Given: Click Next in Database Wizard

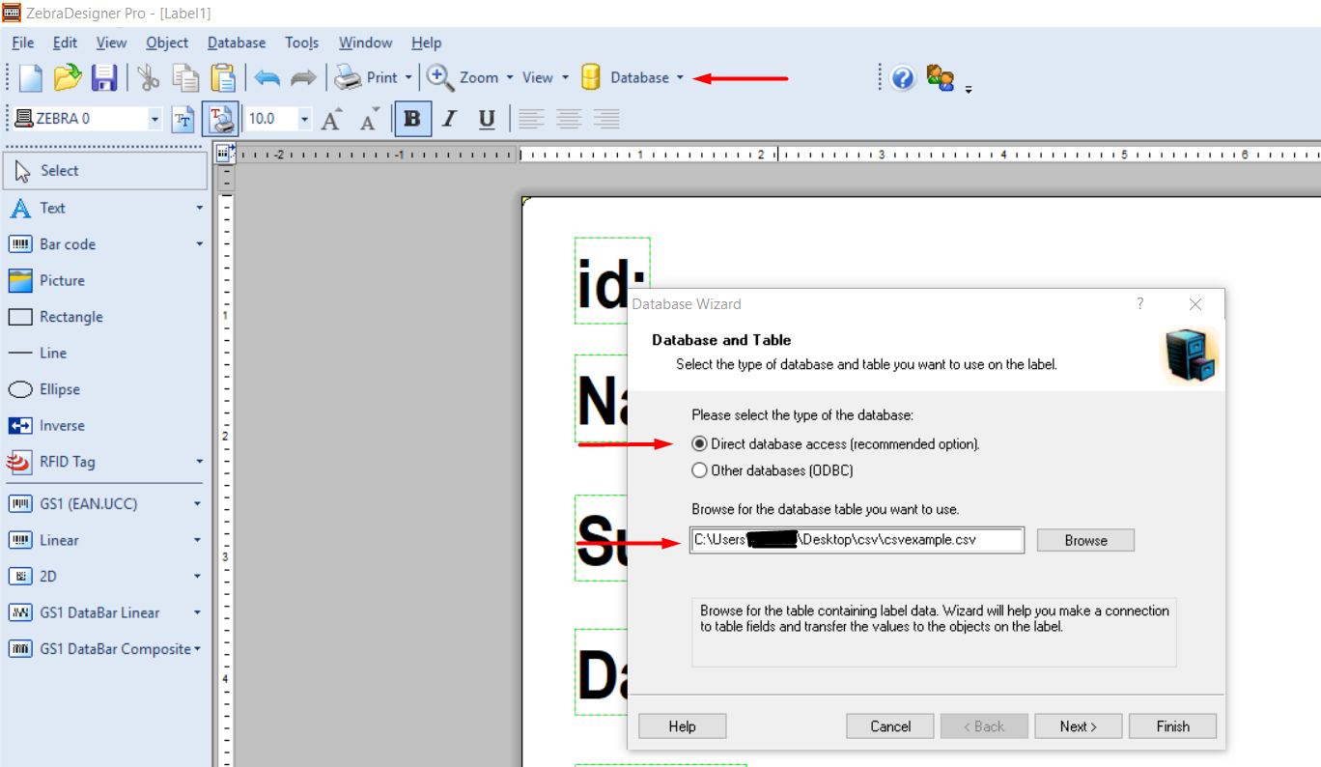Looking at the screenshot, I should pyautogui.click(x=1078, y=726).
